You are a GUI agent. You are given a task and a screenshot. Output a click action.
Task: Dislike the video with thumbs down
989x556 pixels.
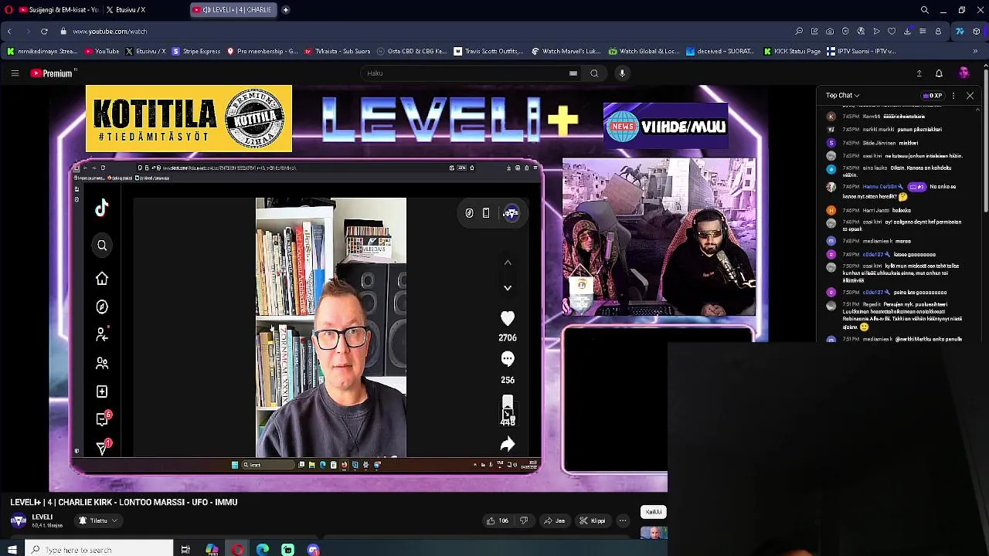click(524, 521)
